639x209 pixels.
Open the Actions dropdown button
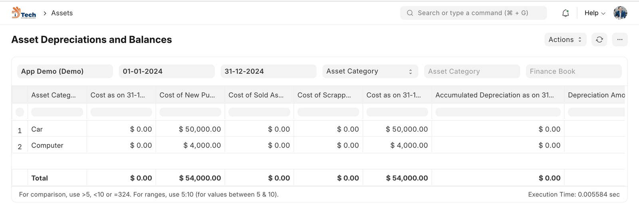[565, 39]
